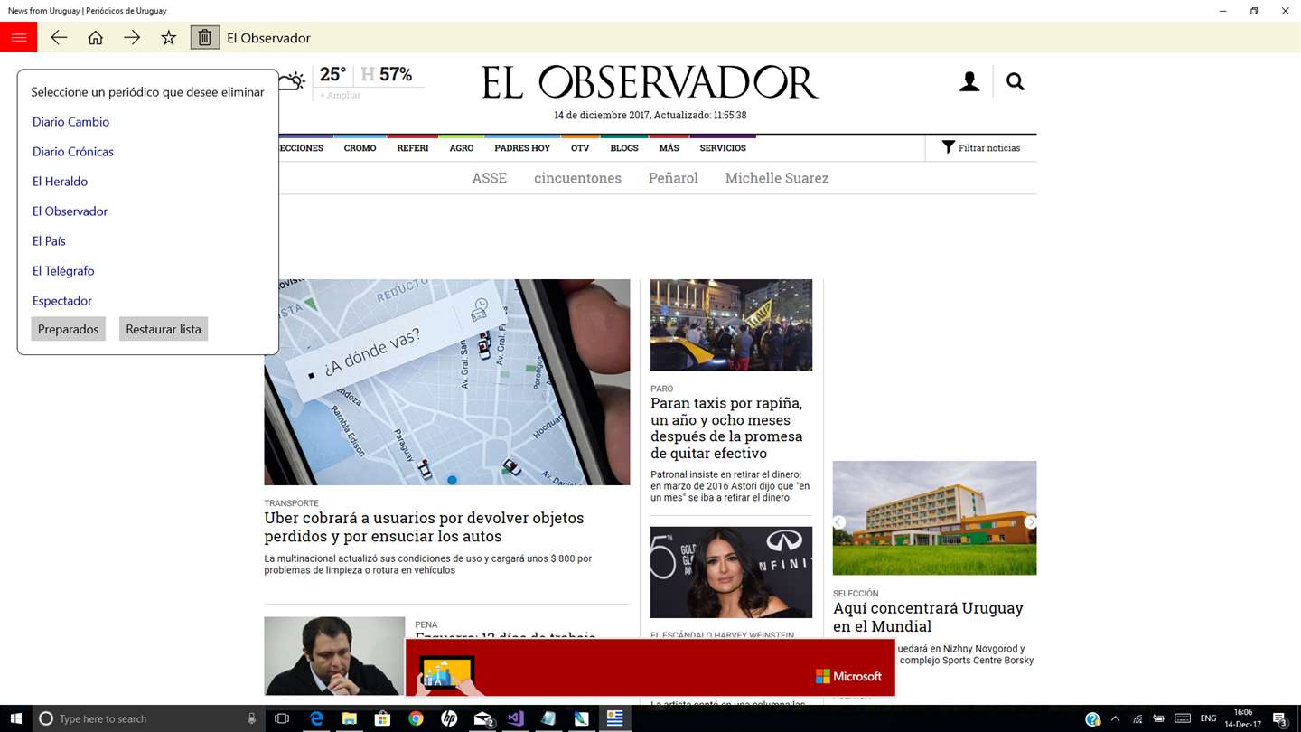Go to previous carousel photo
The width and height of the screenshot is (1301, 732).
point(839,522)
